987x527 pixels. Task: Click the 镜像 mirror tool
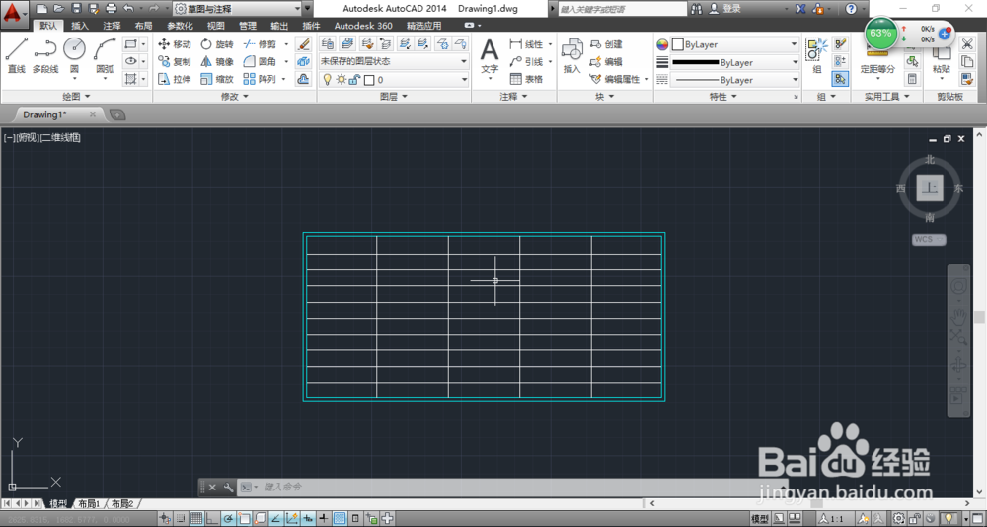click(x=217, y=62)
